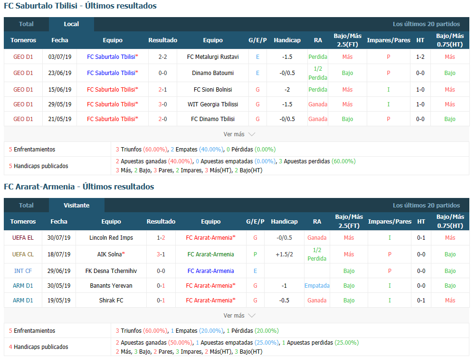Select the Visitante tab

[x=76, y=206]
